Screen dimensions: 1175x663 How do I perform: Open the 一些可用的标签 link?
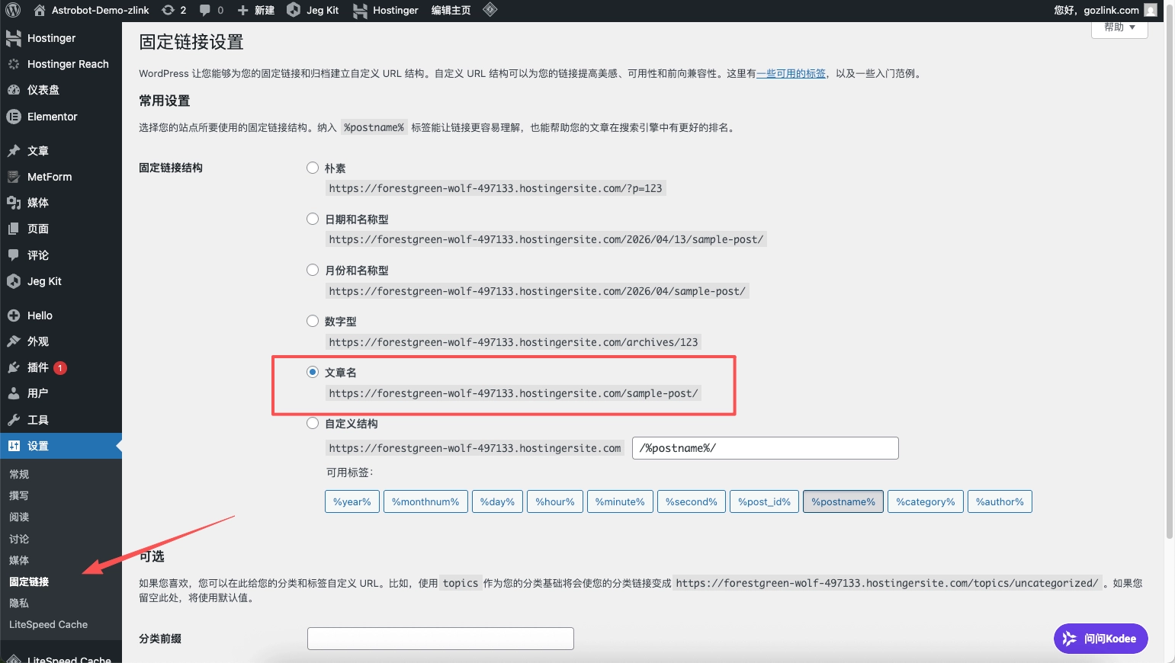(x=791, y=73)
